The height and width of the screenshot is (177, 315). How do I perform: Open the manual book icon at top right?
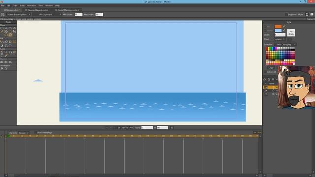tap(312, 14)
